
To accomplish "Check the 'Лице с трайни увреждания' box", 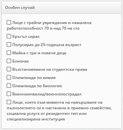I will (9, 22).
